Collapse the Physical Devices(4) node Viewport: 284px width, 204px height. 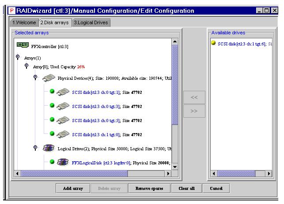click(x=35, y=78)
